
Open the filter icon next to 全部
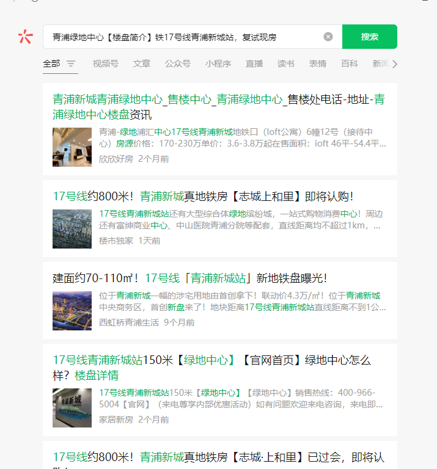[x=71, y=64]
